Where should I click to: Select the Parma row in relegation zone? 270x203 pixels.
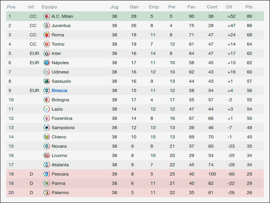(x=135, y=183)
